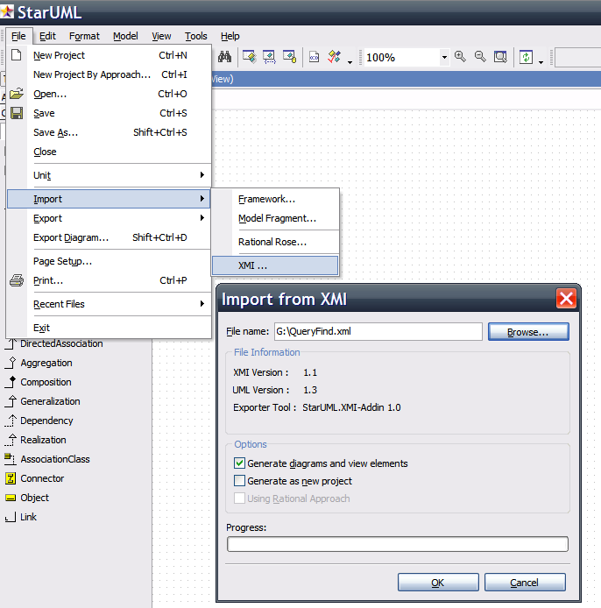The width and height of the screenshot is (601, 608).
Task: Select the AssociationClass tool
Action: 54,459
